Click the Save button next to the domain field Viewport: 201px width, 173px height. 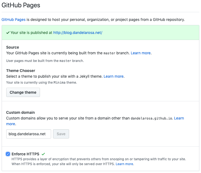pos(61,134)
